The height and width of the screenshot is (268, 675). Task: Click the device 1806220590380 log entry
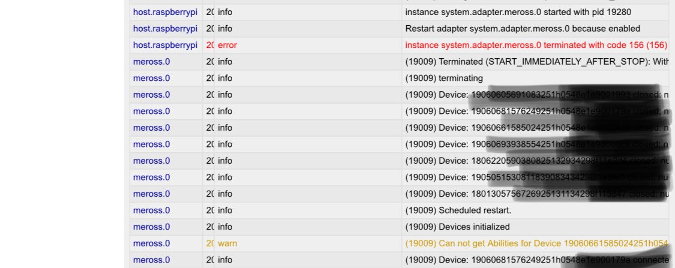tap(536, 161)
